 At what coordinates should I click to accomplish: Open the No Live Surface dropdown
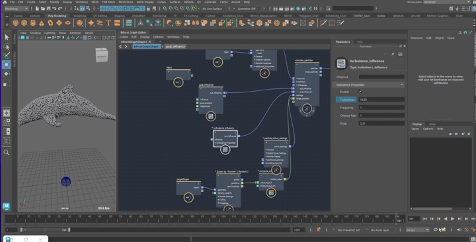click(x=214, y=9)
